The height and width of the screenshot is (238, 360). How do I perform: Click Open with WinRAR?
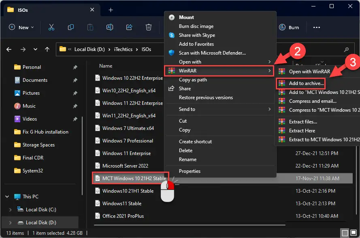tap(318, 72)
